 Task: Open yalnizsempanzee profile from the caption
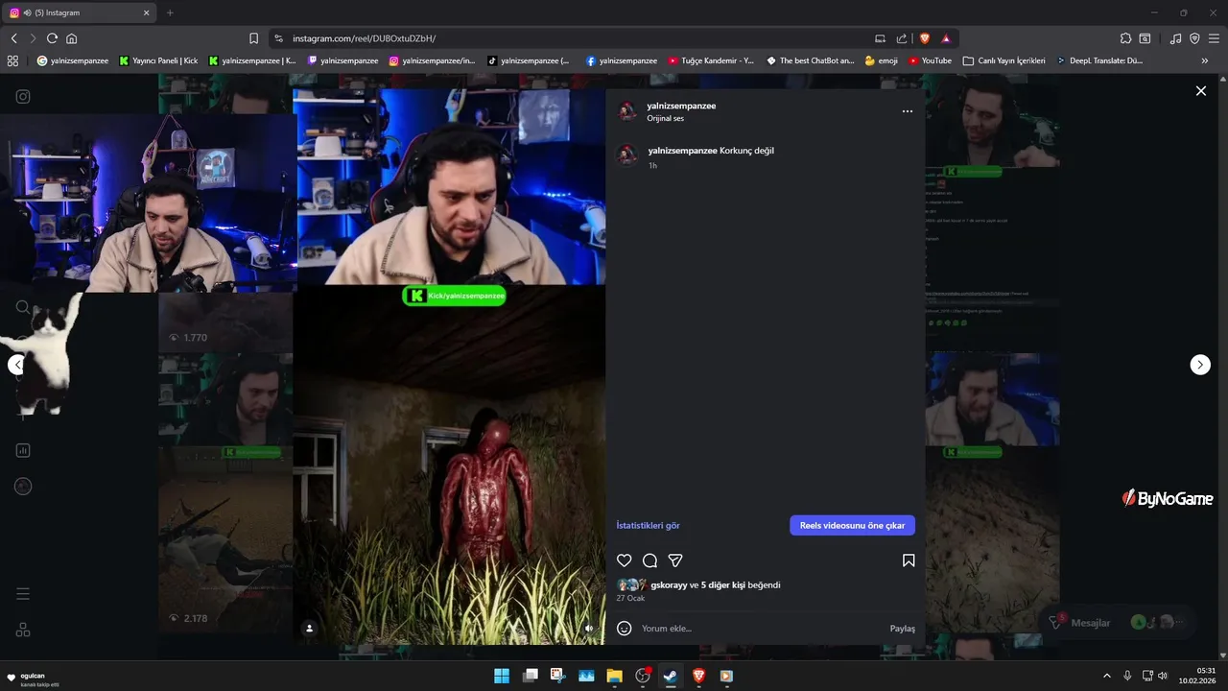pyautogui.click(x=682, y=151)
